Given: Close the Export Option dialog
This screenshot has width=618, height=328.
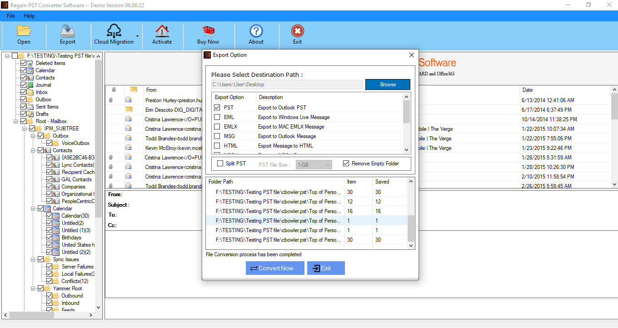Looking at the screenshot, I should click(x=412, y=55).
